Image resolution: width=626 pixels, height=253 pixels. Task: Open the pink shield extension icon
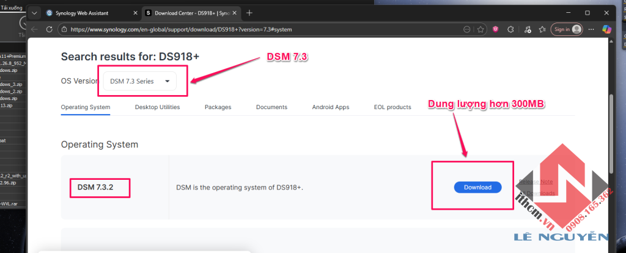[x=496, y=29]
